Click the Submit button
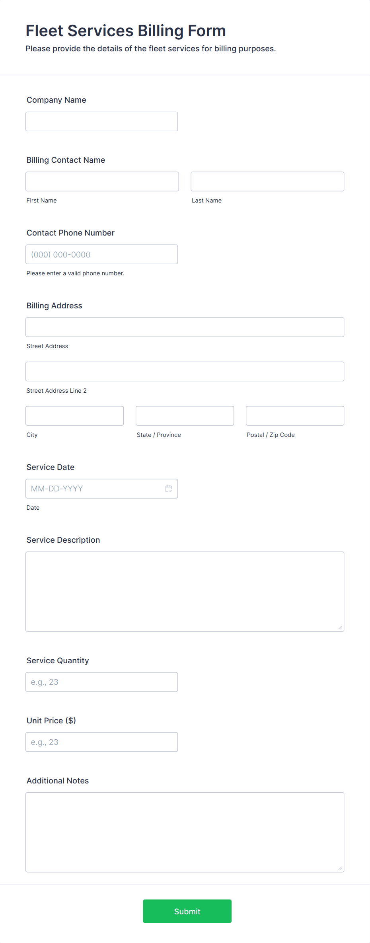The height and width of the screenshot is (943, 370). coord(187,911)
